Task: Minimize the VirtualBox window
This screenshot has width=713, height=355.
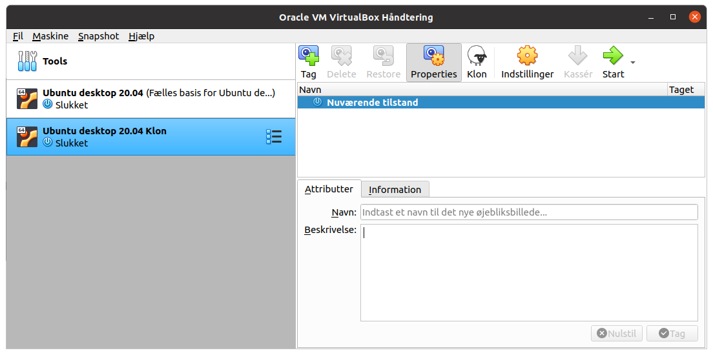Action: pyautogui.click(x=651, y=17)
